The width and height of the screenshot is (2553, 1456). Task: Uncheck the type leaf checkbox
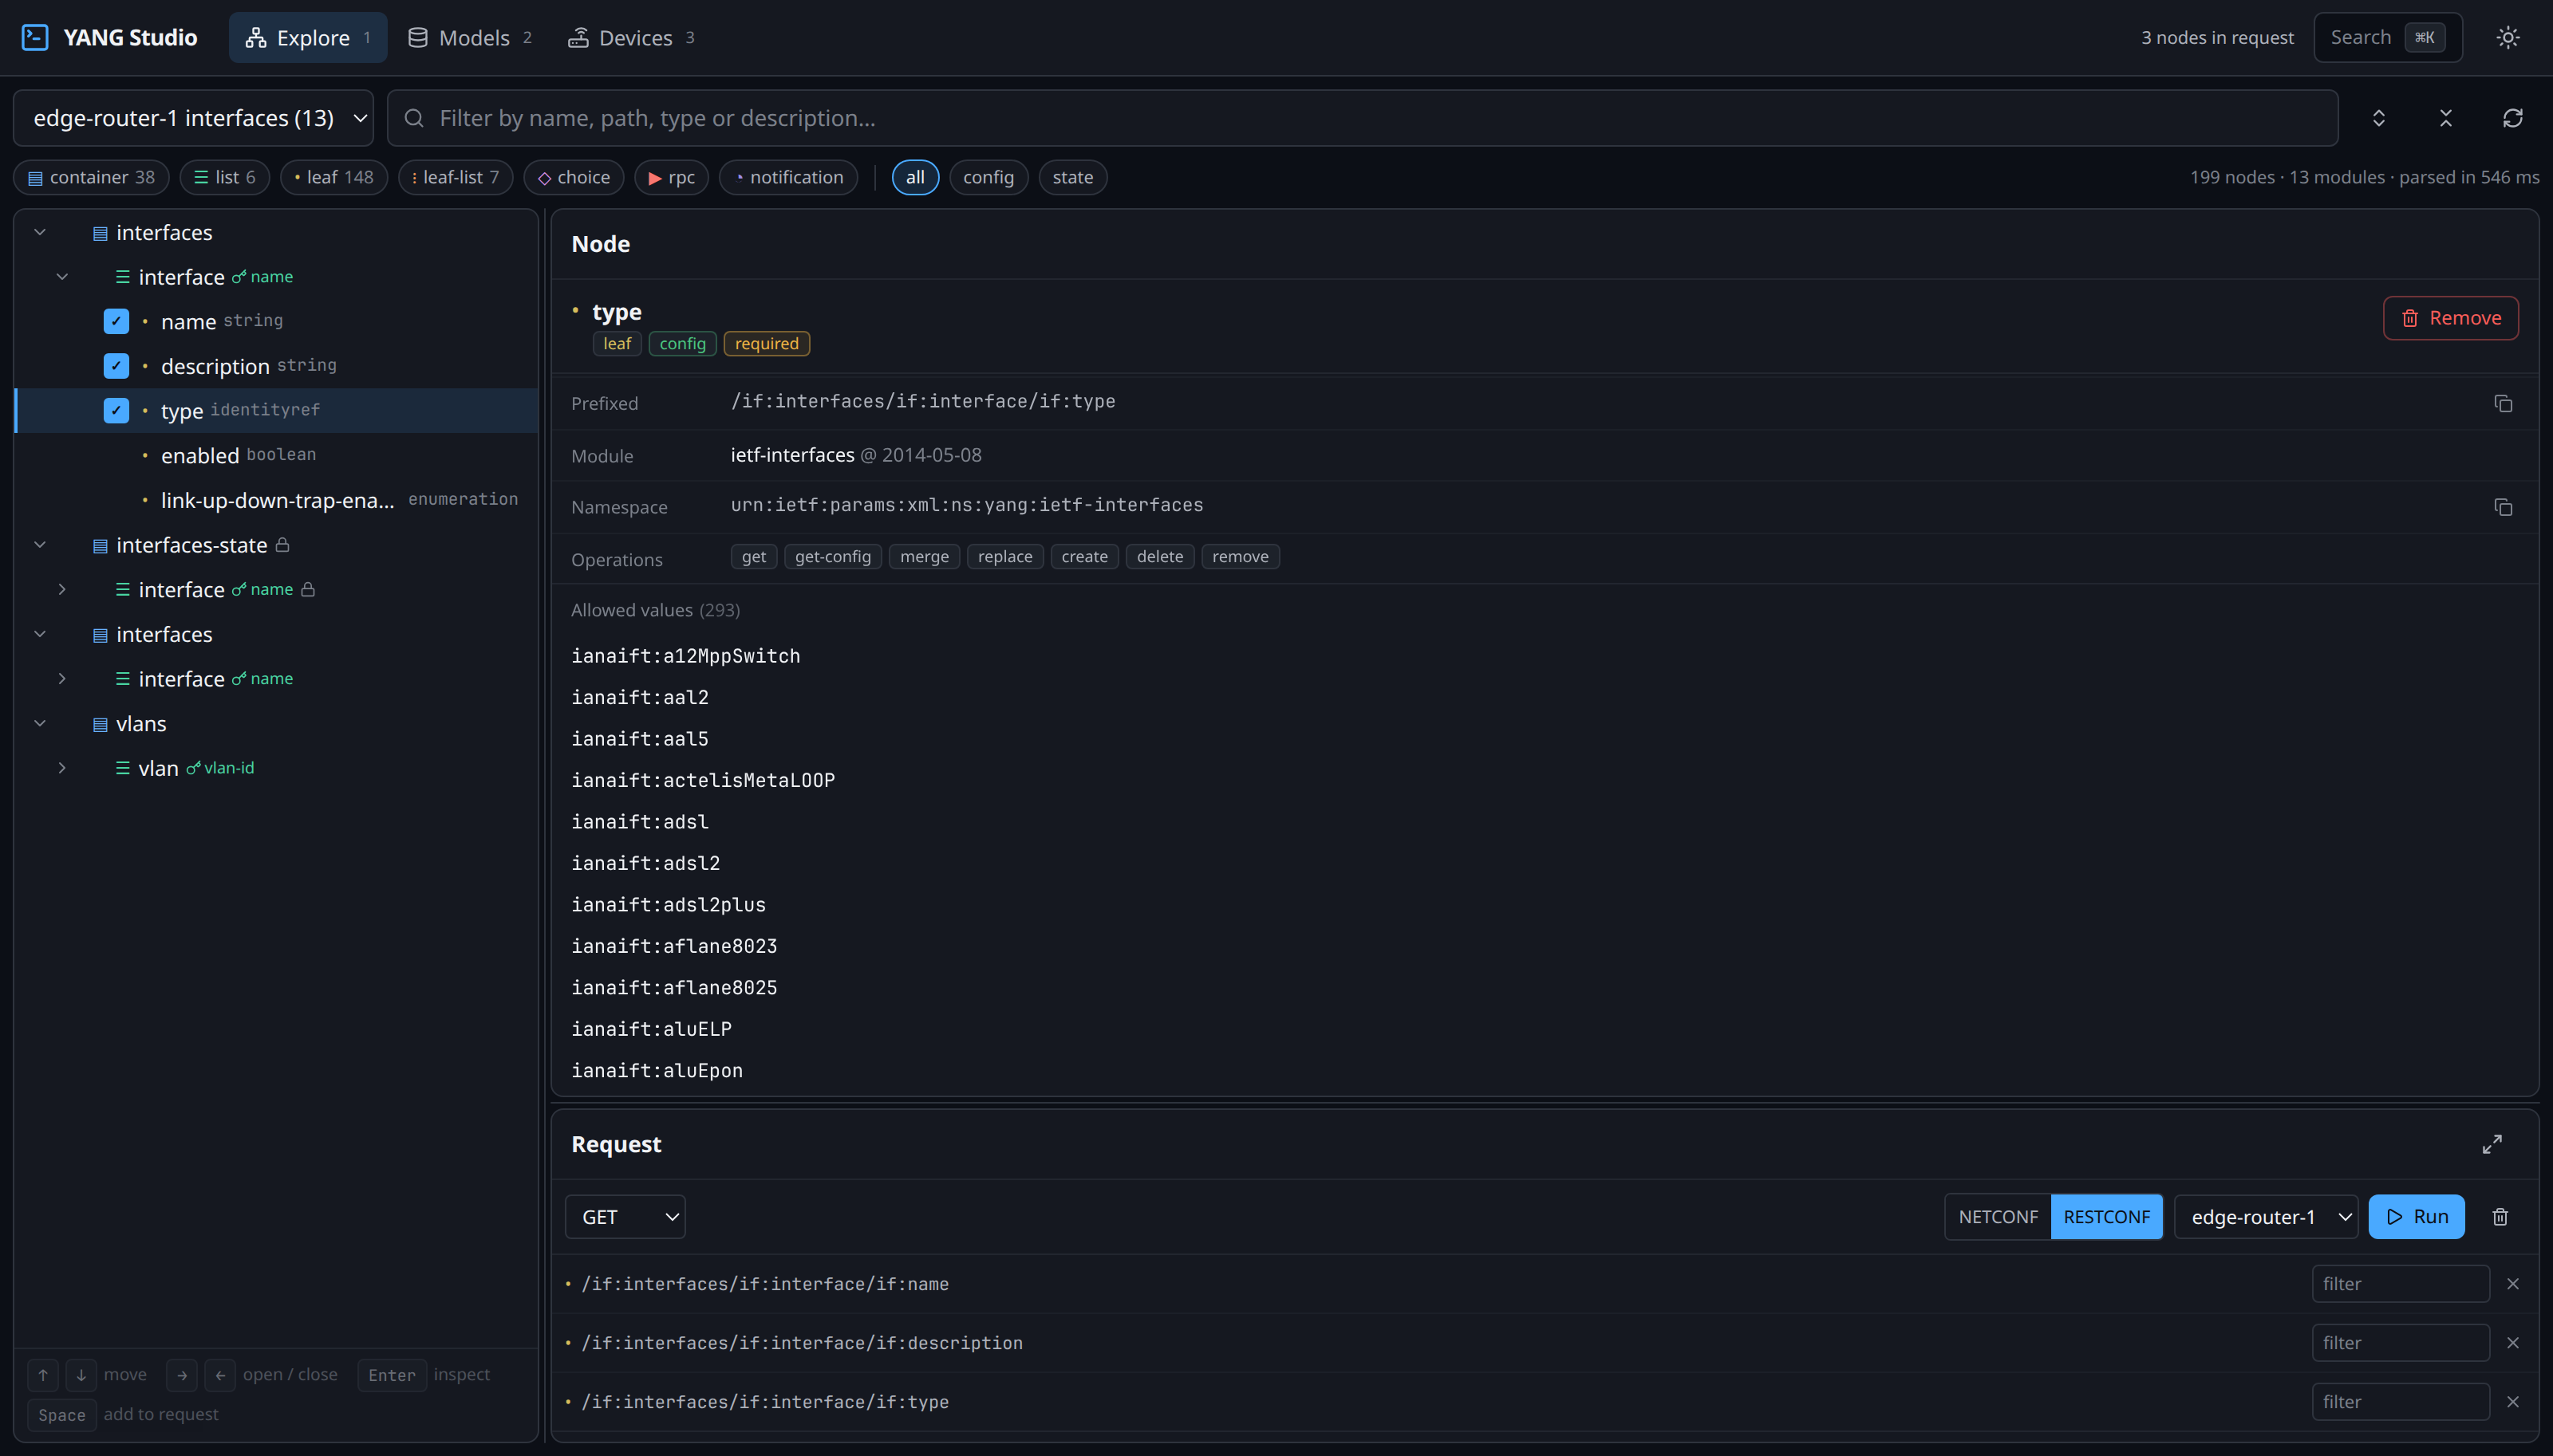click(x=116, y=411)
